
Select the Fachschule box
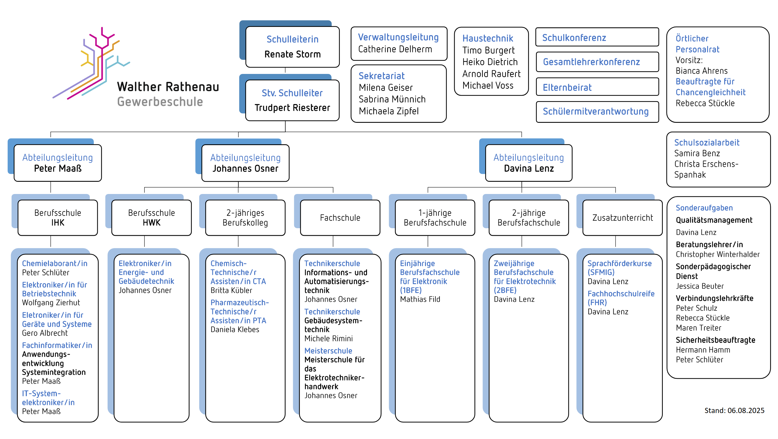(340, 218)
